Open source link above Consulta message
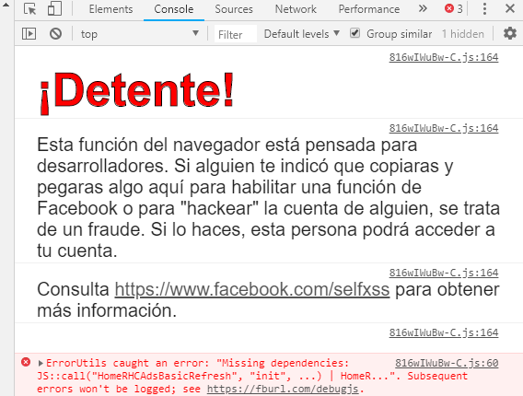Screen dimensions: 523x396 pyautogui.click(x=444, y=273)
